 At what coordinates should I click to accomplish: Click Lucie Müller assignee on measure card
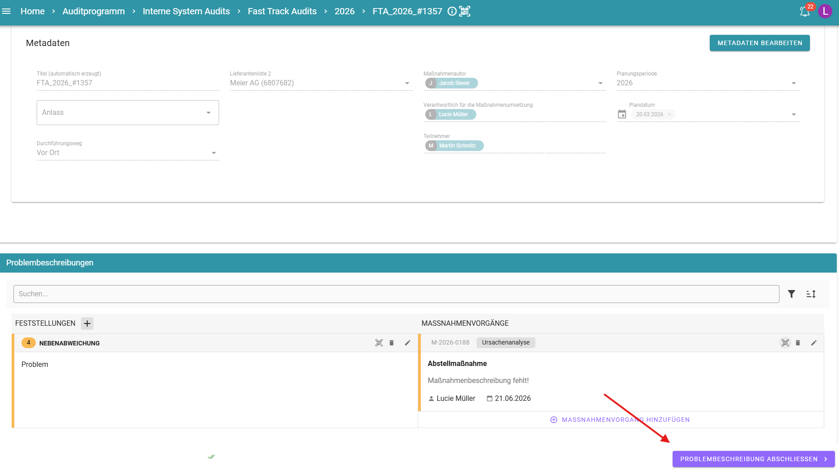click(456, 398)
